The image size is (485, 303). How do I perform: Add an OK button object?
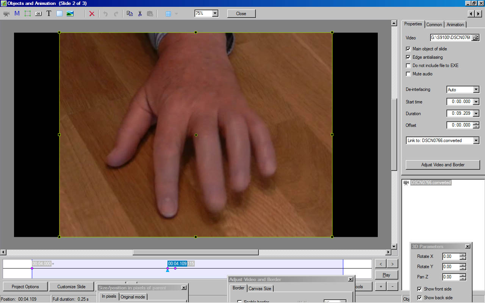tap(38, 14)
